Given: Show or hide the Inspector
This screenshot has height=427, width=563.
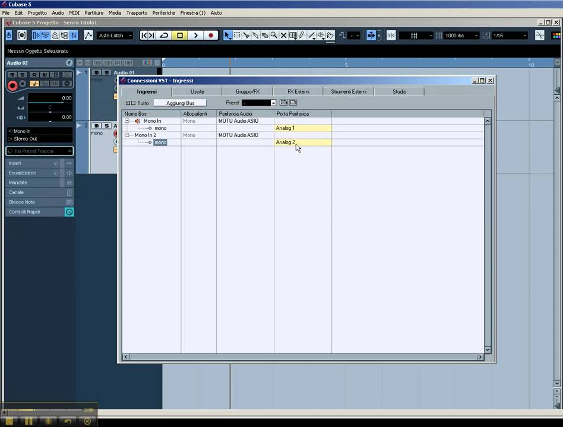Looking at the screenshot, I should coord(36,35).
